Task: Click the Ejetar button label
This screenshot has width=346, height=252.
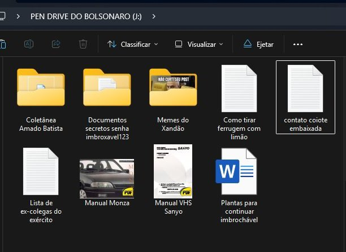Action: point(265,45)
